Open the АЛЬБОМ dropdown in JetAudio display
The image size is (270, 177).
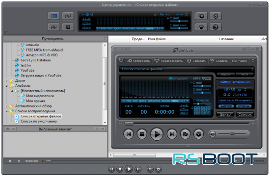tap(178, 78)
